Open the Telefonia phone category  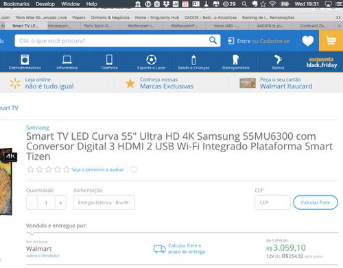point(109,62)
